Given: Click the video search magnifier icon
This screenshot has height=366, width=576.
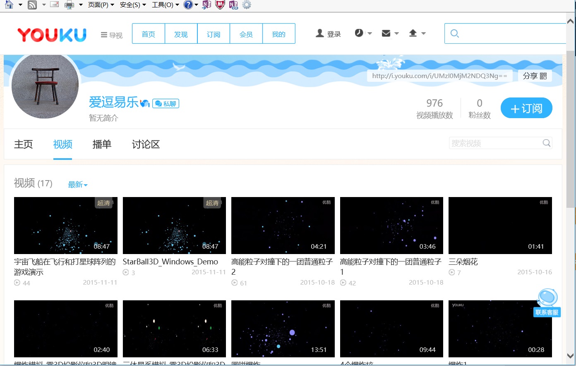Looking at the screenshot, I should pos(546,143).
